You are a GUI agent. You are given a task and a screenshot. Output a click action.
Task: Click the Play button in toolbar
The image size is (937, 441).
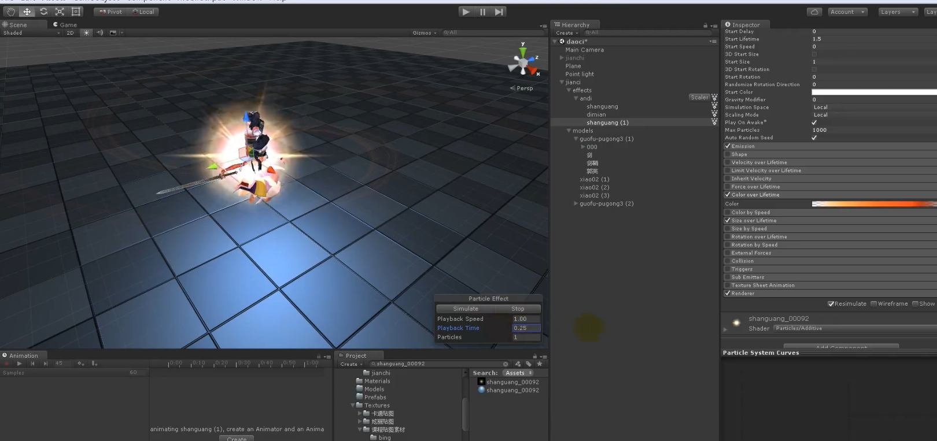coord(466,12)
